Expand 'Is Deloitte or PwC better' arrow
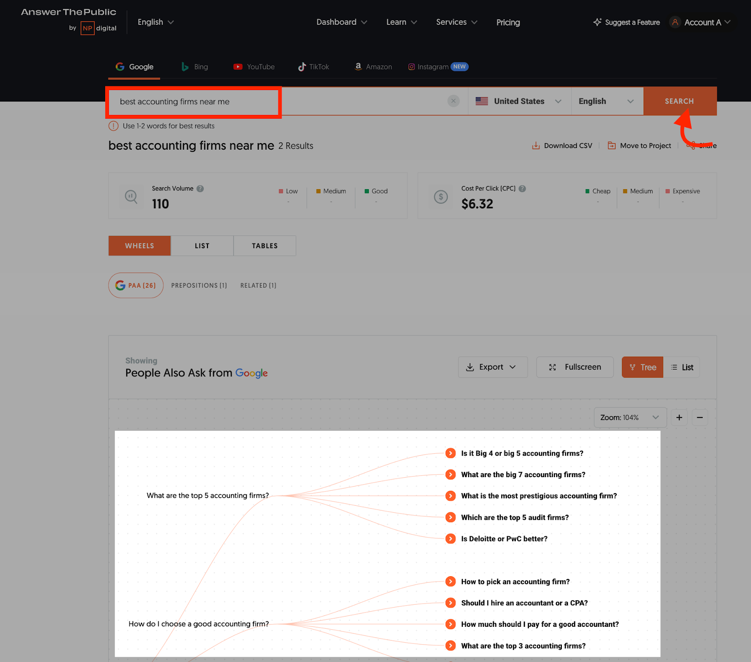 click(x=451, y=539)
